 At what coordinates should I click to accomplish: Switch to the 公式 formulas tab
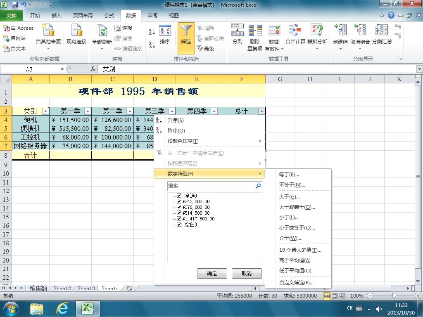(109, 16)
